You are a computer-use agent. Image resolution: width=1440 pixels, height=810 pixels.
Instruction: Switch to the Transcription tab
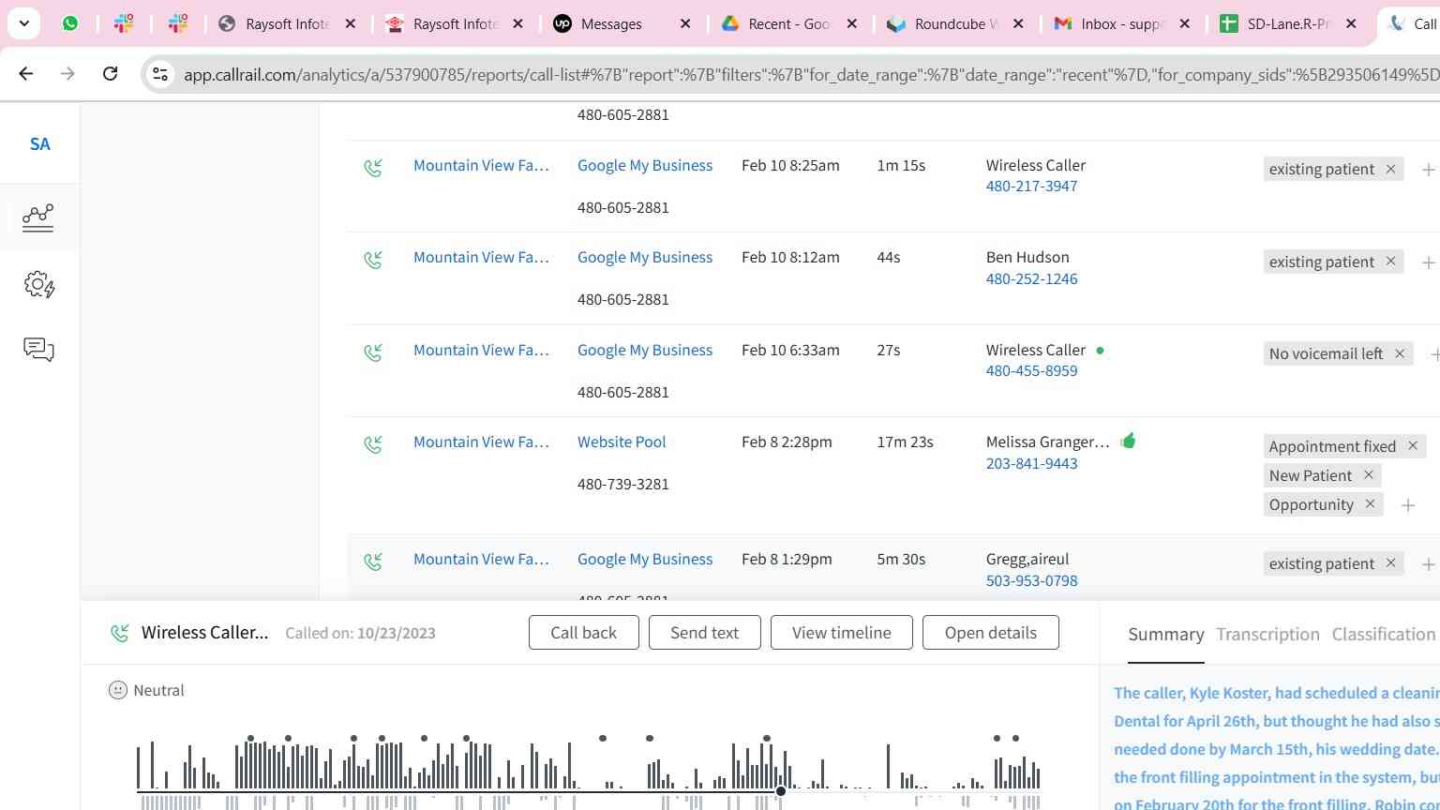click(1267, 635)
